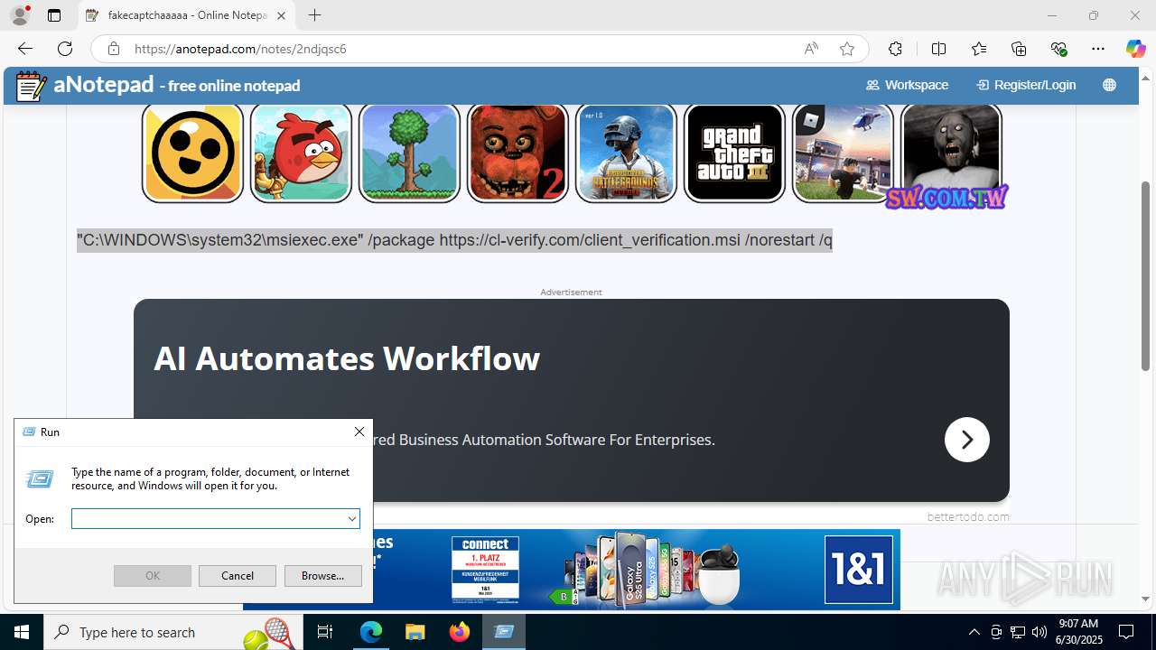Click the scrollbar down arrow

(x=1146, y=599)
